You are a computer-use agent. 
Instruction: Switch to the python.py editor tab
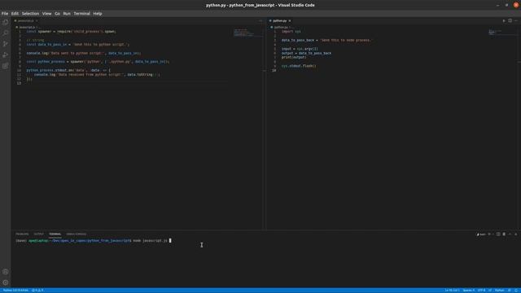click(x=280, y=20)
